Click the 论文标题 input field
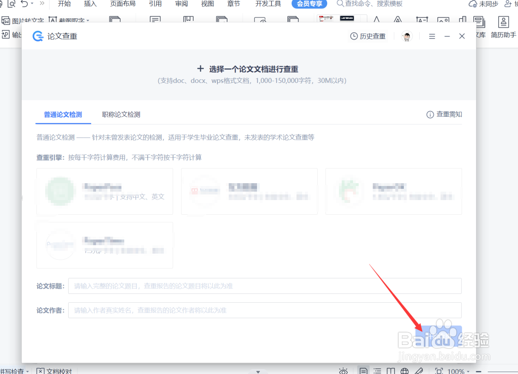The width and height of the screenshot is (518, 374). click(265, 286)
